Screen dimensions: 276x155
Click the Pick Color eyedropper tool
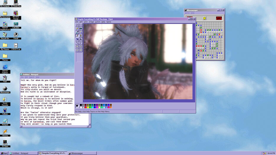coord(77,32)
